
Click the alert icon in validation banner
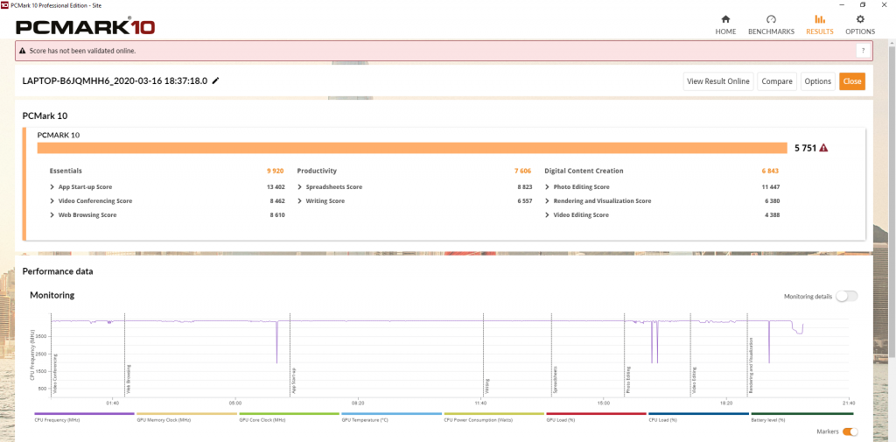click(23, 50)
